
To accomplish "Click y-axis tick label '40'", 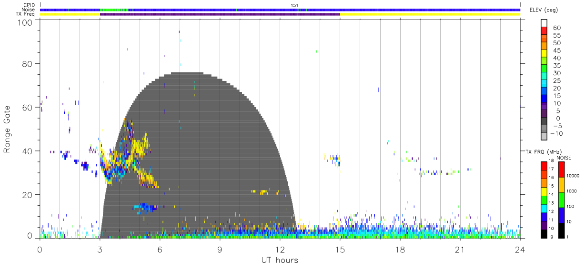I will click(28, 151).
